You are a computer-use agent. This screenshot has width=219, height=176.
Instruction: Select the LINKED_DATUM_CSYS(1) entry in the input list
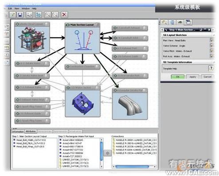click(74, 160)
